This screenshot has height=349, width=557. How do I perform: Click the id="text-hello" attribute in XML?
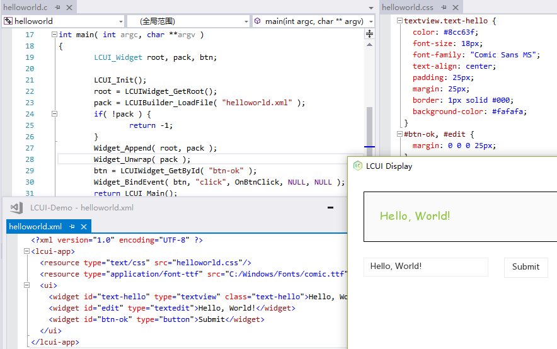117,297
